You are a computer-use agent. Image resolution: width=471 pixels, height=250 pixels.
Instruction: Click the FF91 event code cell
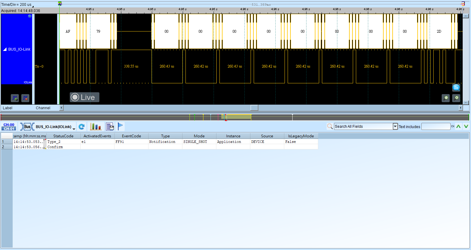[131, 142]
